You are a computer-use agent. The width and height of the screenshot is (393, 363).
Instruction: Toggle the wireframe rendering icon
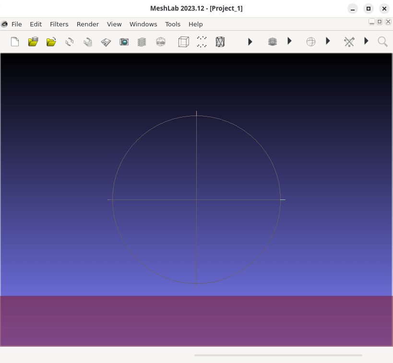(x=220, y=42)
